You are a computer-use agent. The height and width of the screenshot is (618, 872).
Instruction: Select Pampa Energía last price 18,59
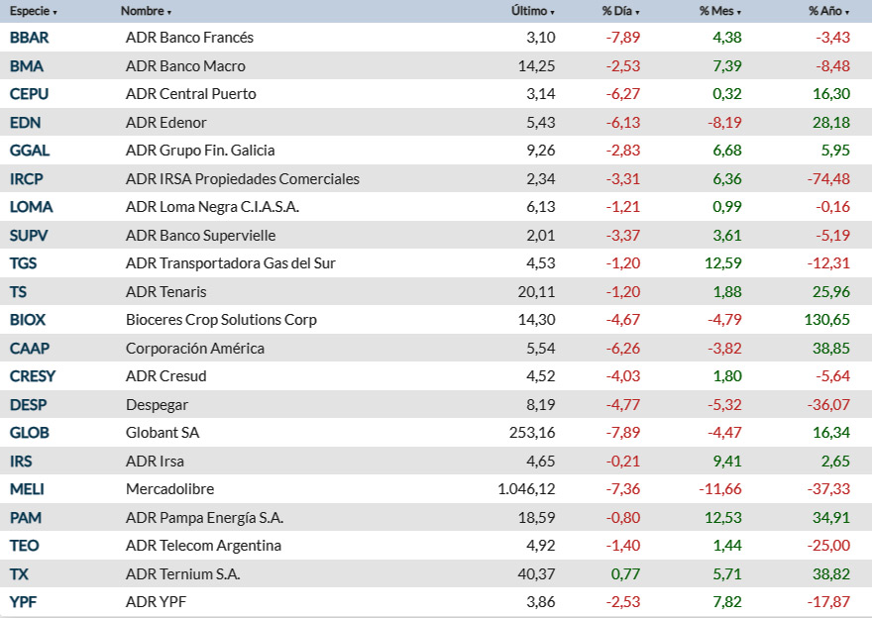(537, 518)
